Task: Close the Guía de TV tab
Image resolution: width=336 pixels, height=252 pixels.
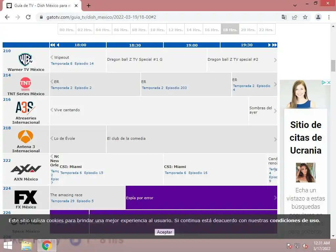Action: (76, 6)
